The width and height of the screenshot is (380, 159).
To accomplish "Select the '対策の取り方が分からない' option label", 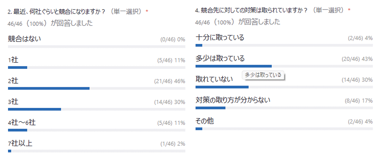I will [233, 100].
